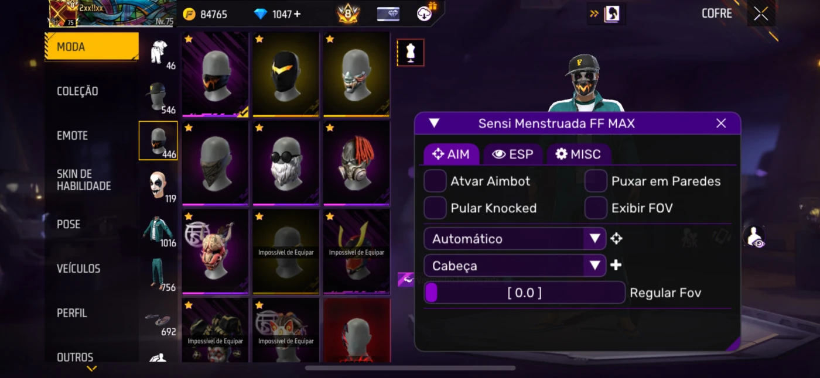Open the COLEÇÃO section
Image resolution: width=820 pixels, height=378 pixels.
tap(77, 91)
